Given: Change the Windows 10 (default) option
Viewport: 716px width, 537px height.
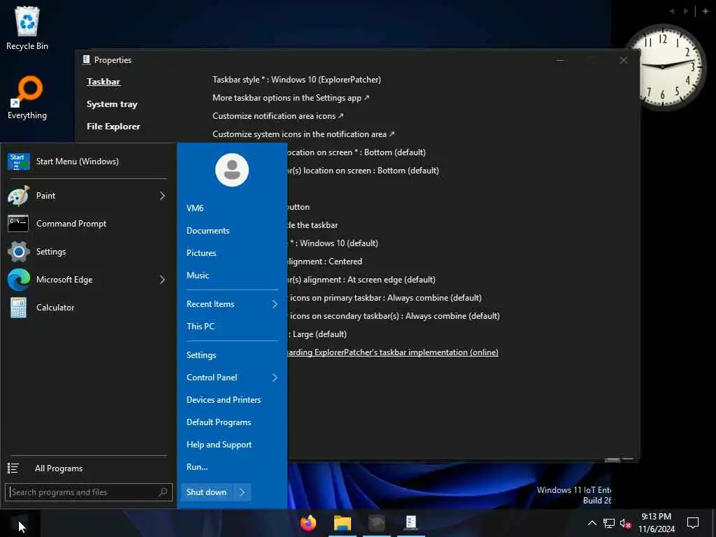Looking at the screenshot, I should tap(334, 243).
